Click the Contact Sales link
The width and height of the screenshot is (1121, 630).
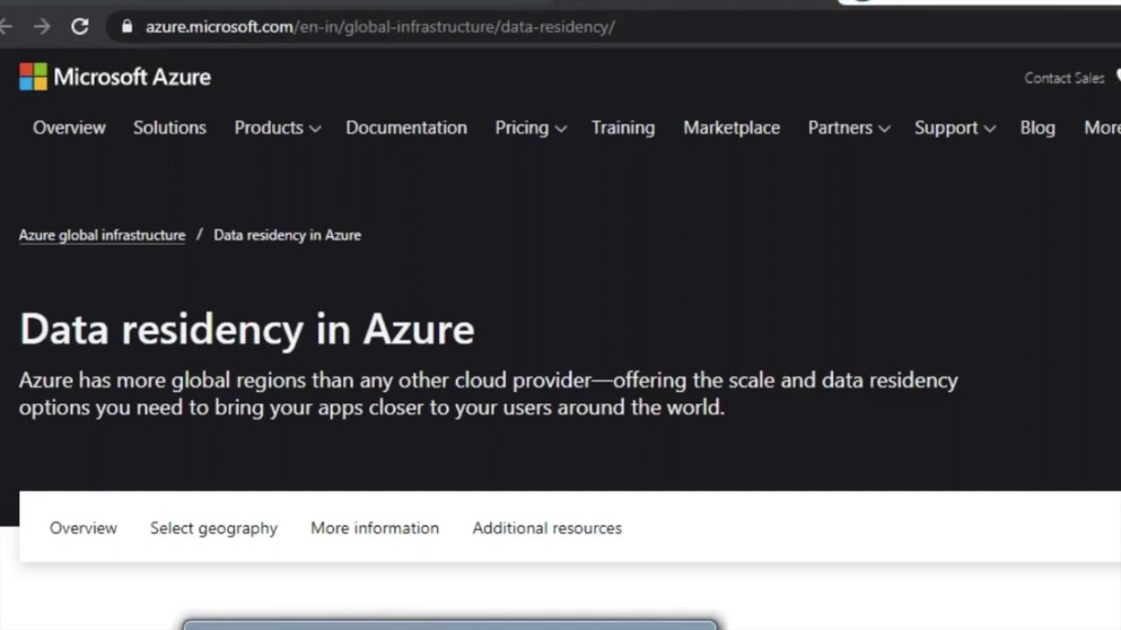[x=1064, y=78]
